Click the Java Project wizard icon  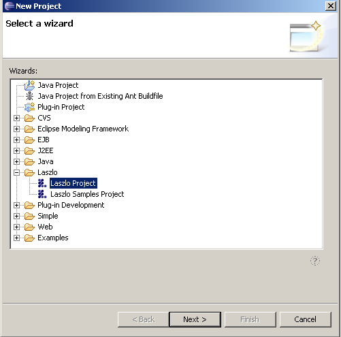click(29, 85)
